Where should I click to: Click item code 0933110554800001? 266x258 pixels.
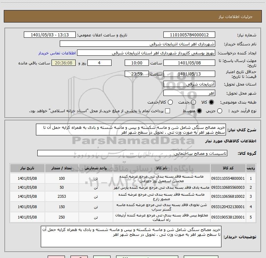click(228, 178)
